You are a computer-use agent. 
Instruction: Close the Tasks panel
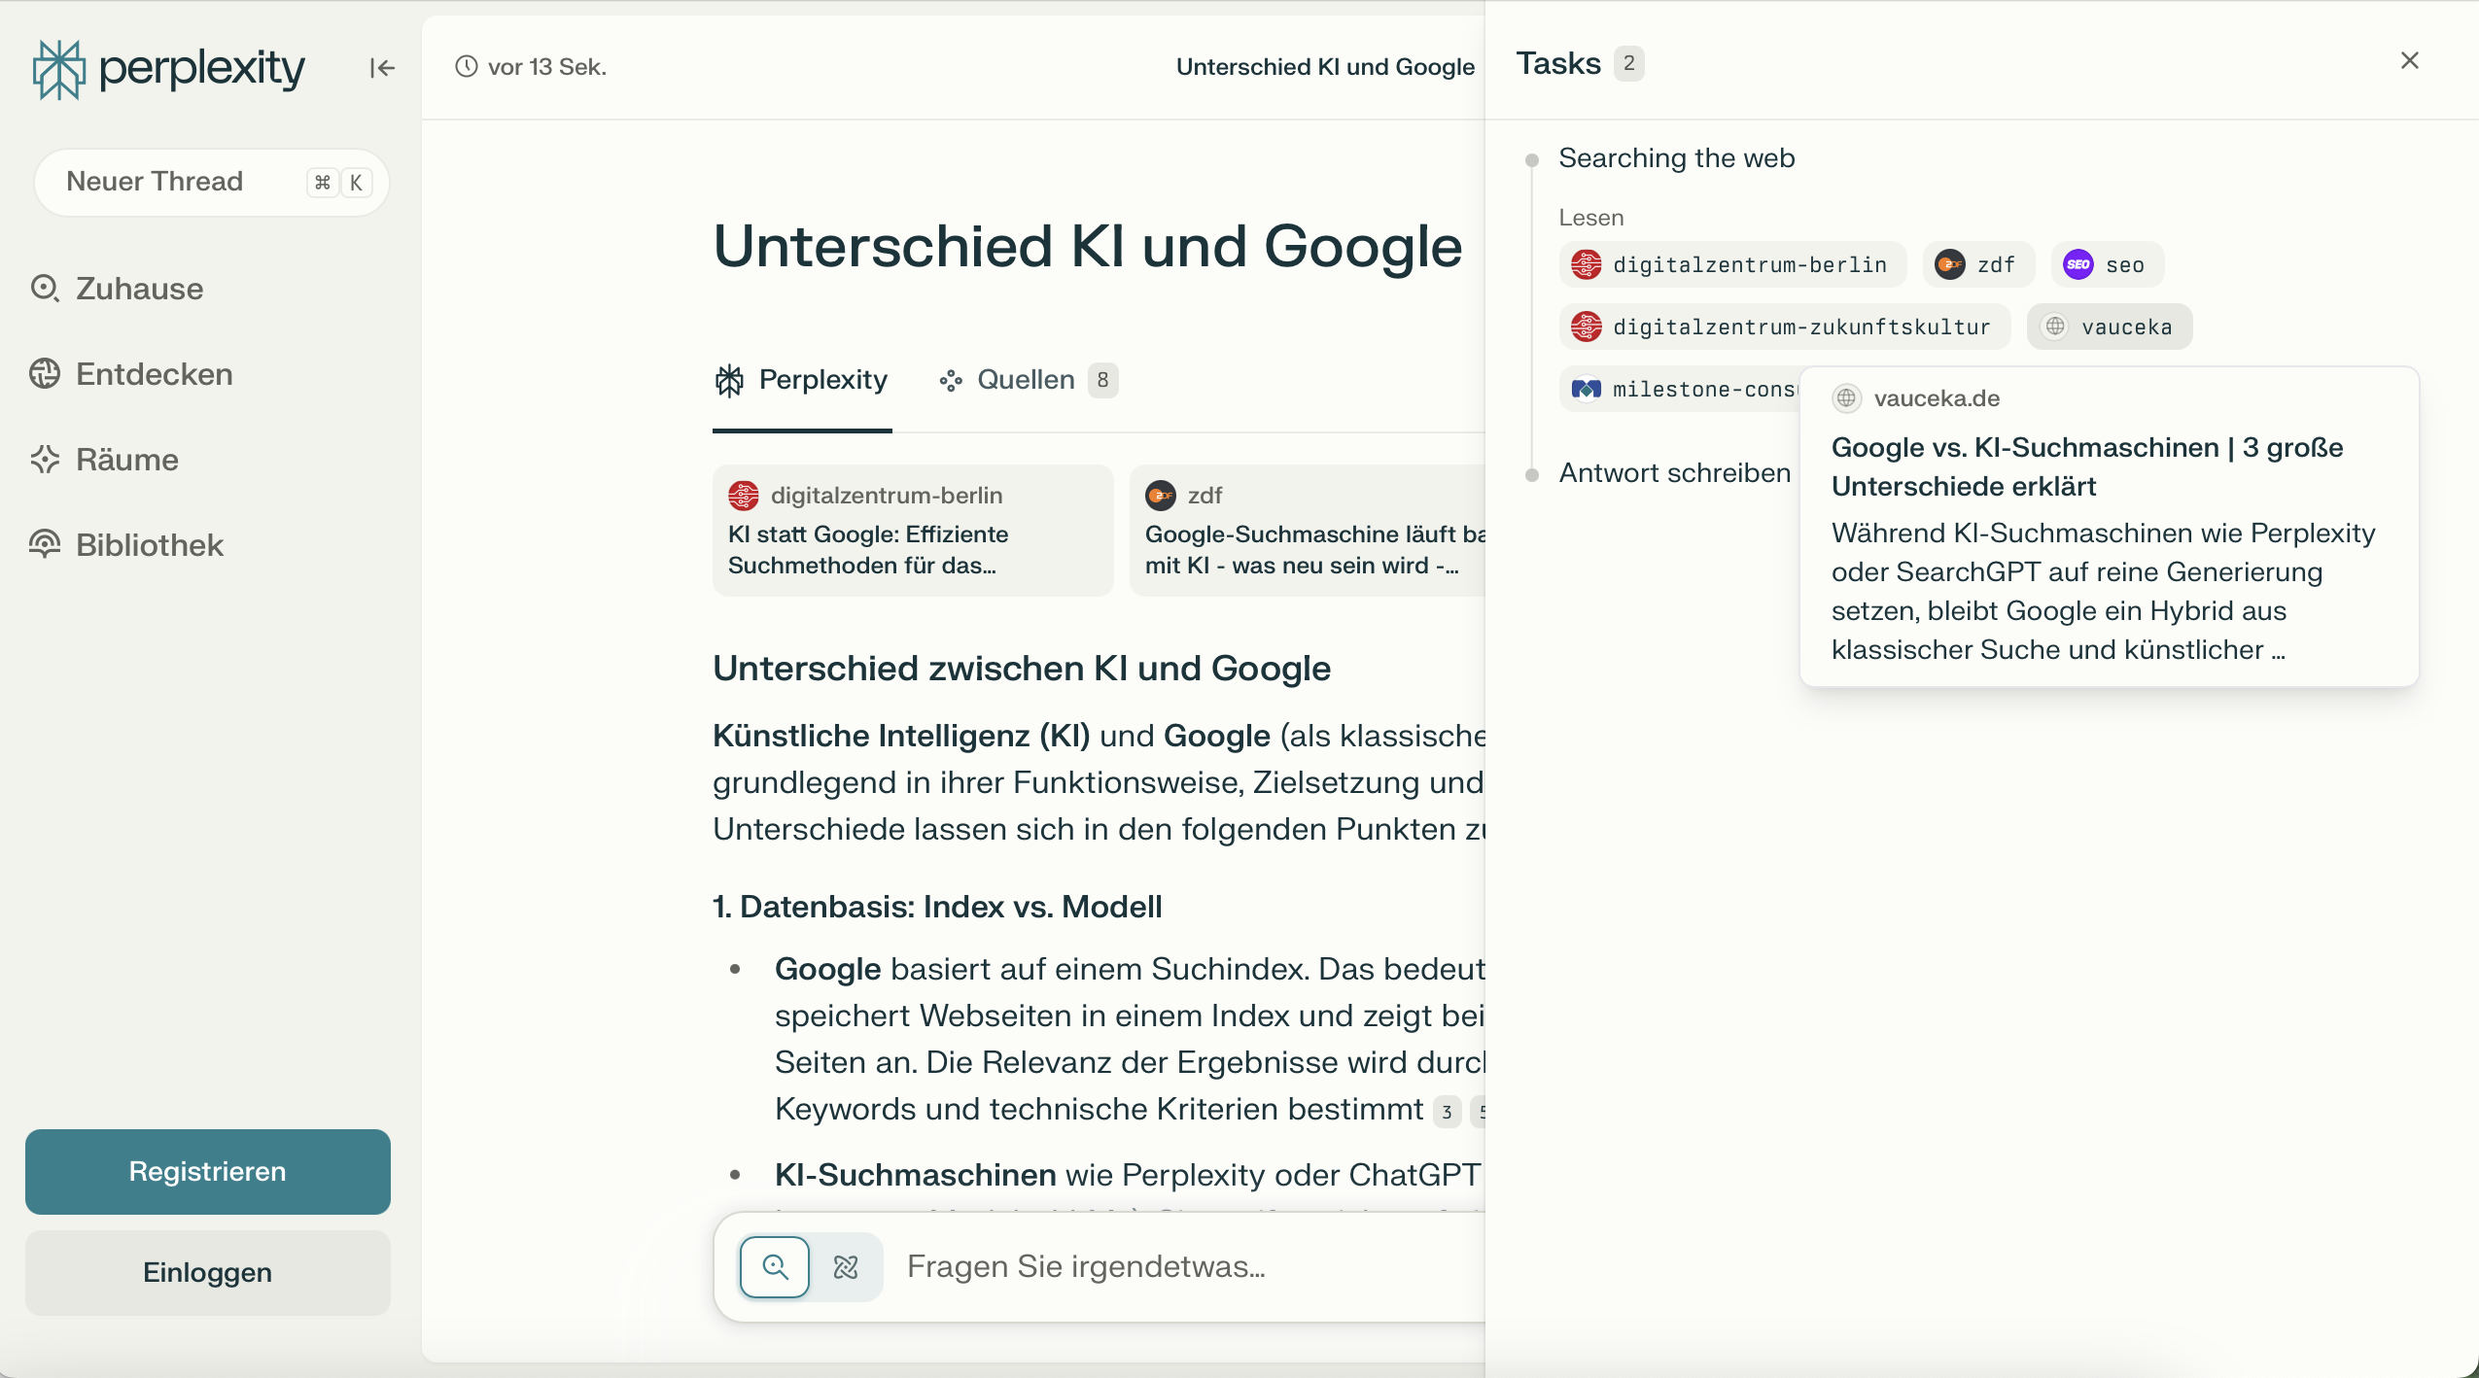tap(2410, 61)
